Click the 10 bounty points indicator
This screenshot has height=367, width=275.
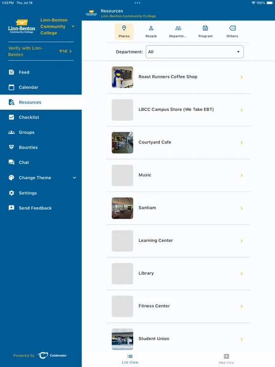click(x=63, y=51)
